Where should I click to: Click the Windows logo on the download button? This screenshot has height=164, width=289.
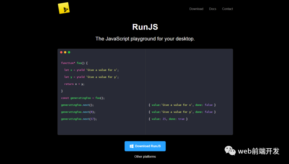point(131,146)
